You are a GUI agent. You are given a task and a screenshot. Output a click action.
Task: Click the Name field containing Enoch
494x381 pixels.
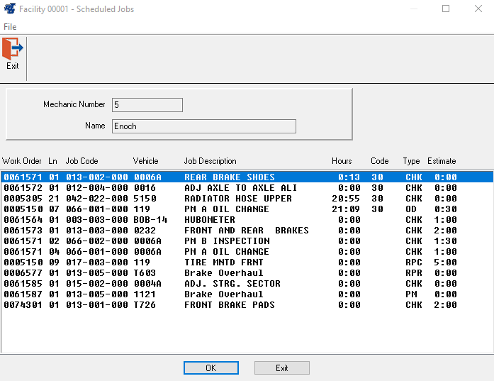[203, 126]
